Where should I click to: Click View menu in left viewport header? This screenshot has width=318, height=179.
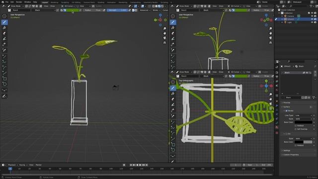(x=46, y=6)
